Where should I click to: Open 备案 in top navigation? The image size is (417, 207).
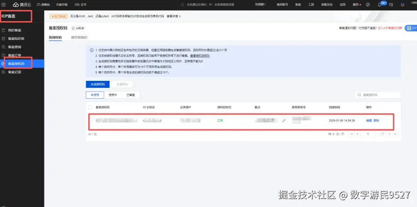298,5
